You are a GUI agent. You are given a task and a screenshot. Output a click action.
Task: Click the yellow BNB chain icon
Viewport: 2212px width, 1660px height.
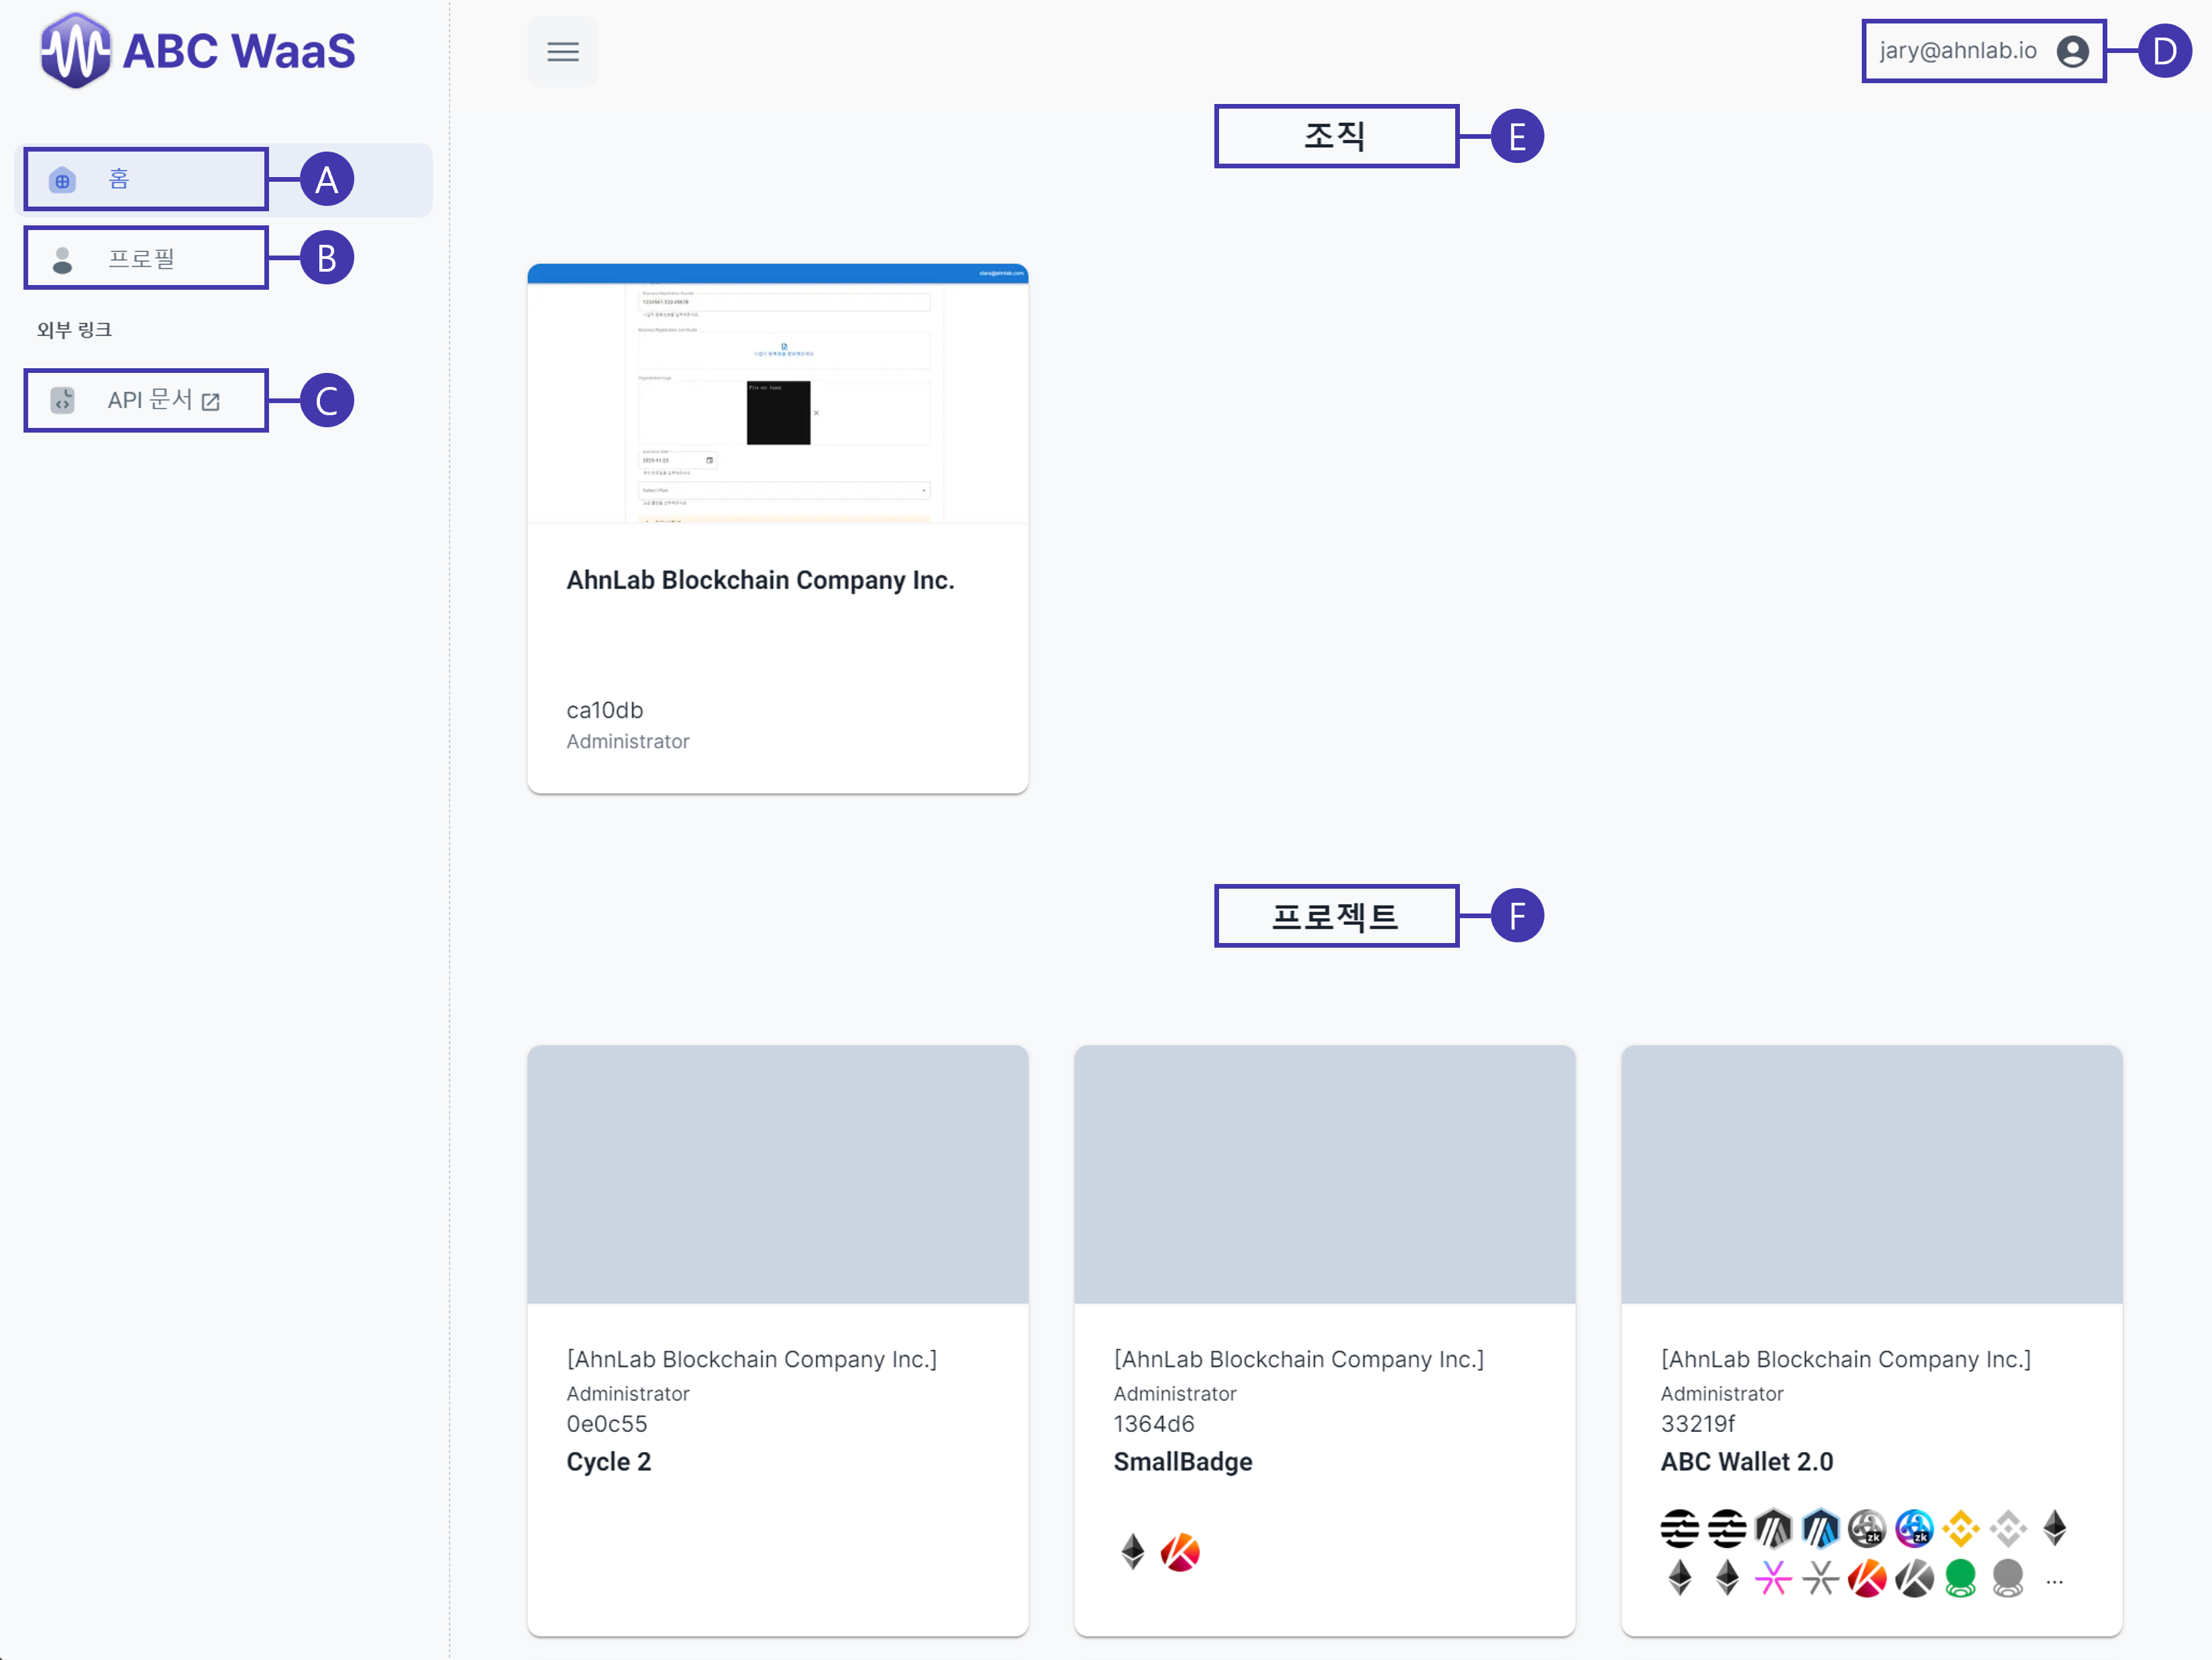tap(1961, 1528)
